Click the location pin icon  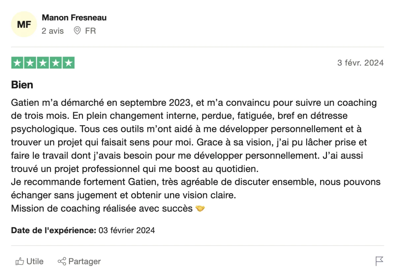click(77, 31)
